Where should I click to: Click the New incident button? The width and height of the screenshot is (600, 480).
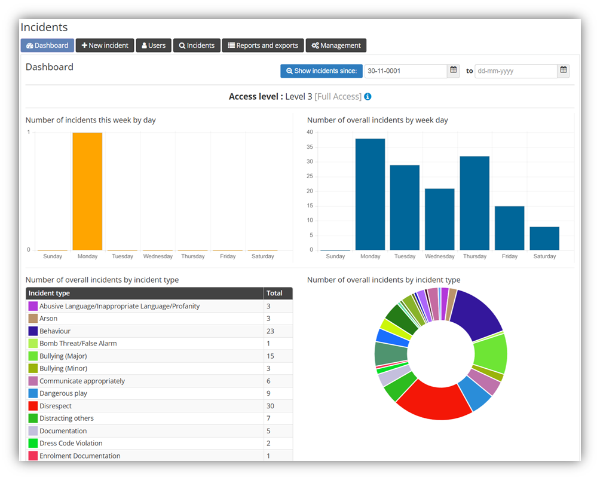(105, 45)
